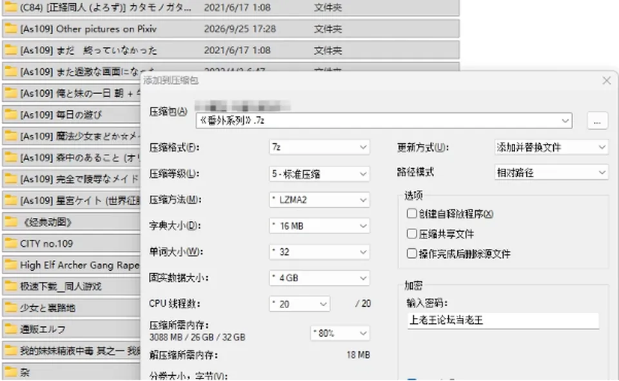Image resolution: width=619 pixels, height=381 pixels.
Task: Click the folder icon of "极速下载_同人游戏"
Action: (x=11, y=286)
